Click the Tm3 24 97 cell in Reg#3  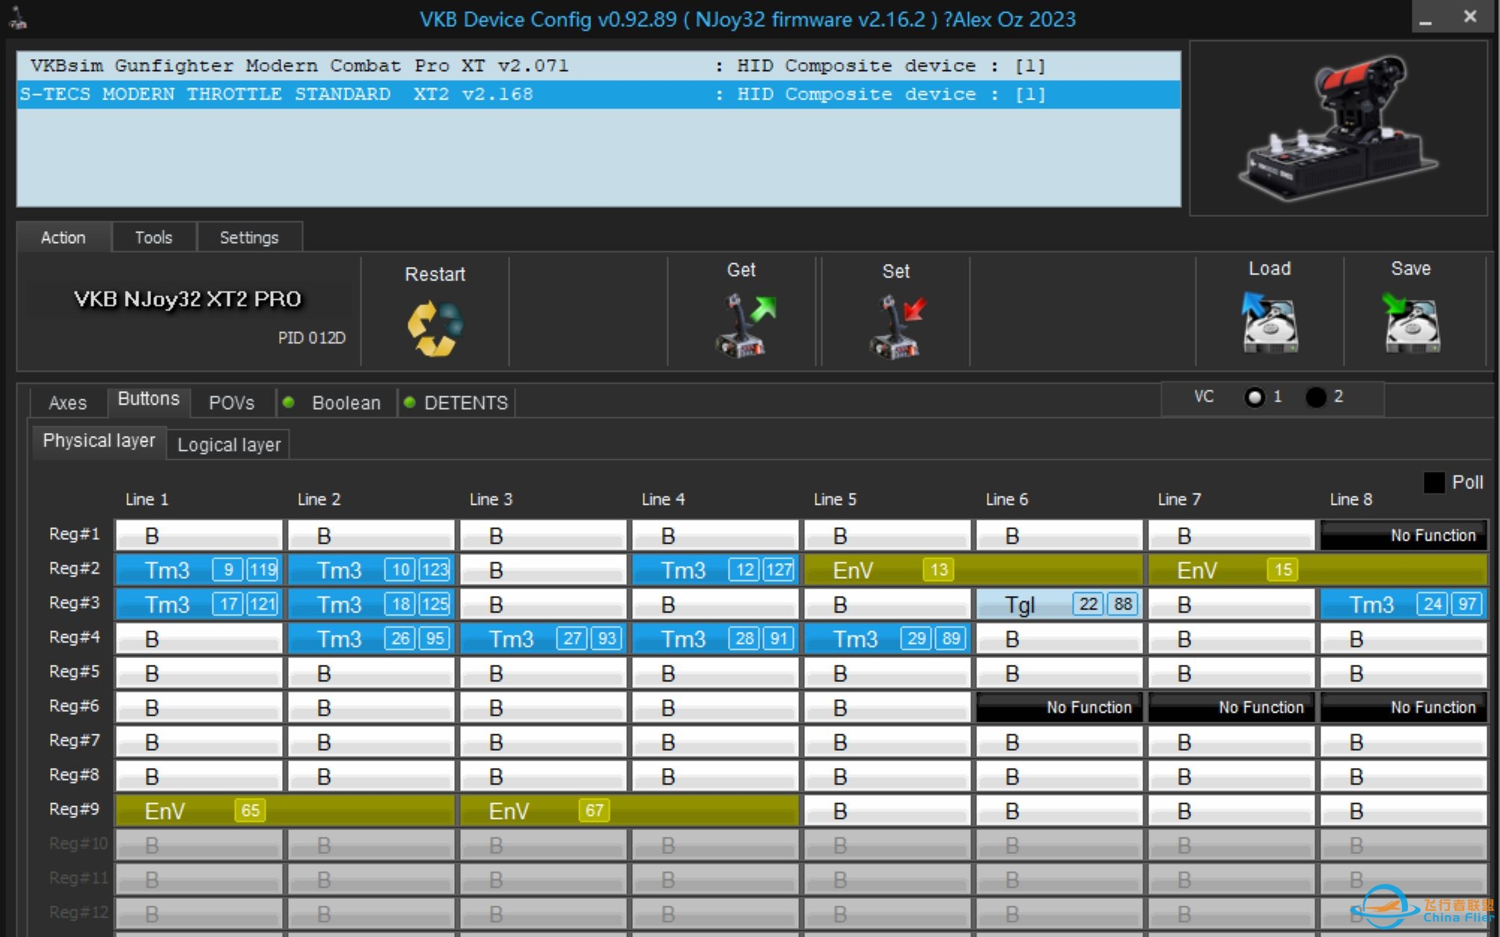[1403, 604]
